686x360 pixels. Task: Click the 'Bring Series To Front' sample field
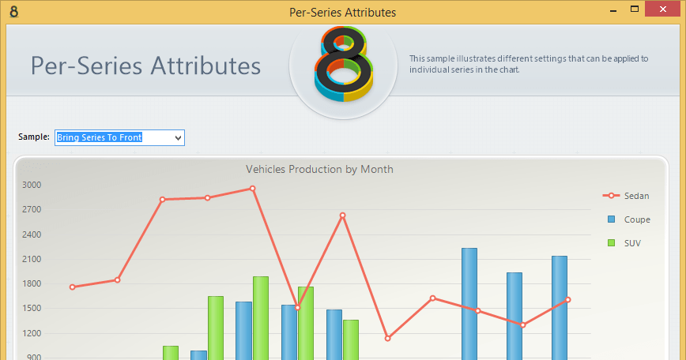click(x=119, y=137)
